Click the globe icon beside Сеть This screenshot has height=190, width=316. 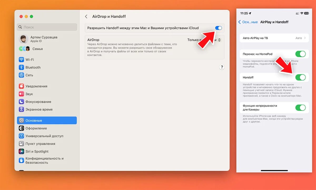pyautogui.click(x=21, y=75)
